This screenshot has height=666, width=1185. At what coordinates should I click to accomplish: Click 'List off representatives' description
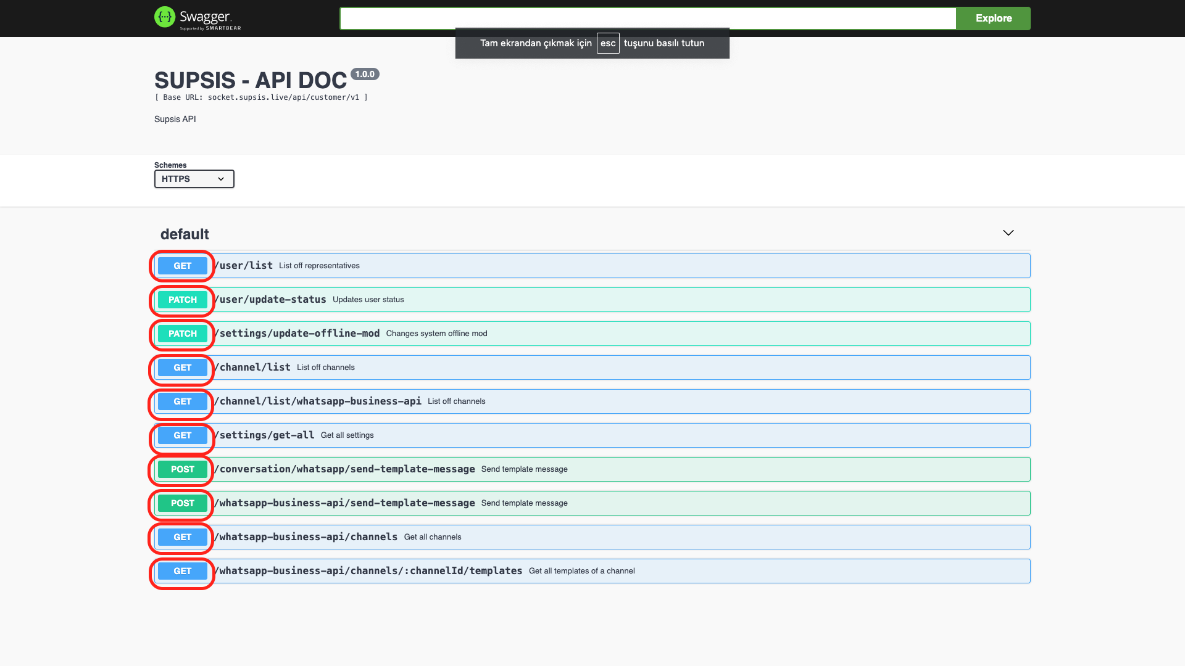pos(319,266)
